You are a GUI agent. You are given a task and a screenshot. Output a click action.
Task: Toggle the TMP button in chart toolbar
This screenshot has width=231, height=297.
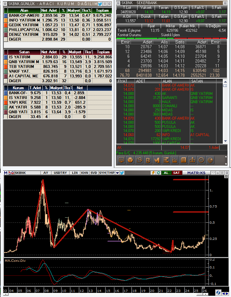point(111,173)
